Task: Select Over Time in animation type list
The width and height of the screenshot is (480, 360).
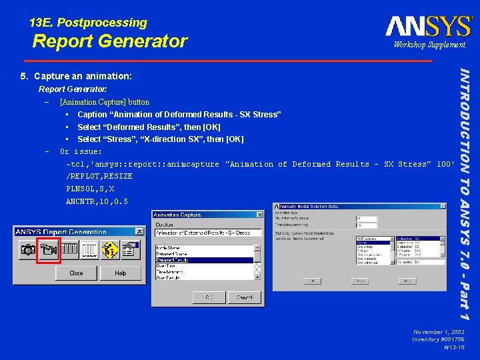Action: click(205, 266)
